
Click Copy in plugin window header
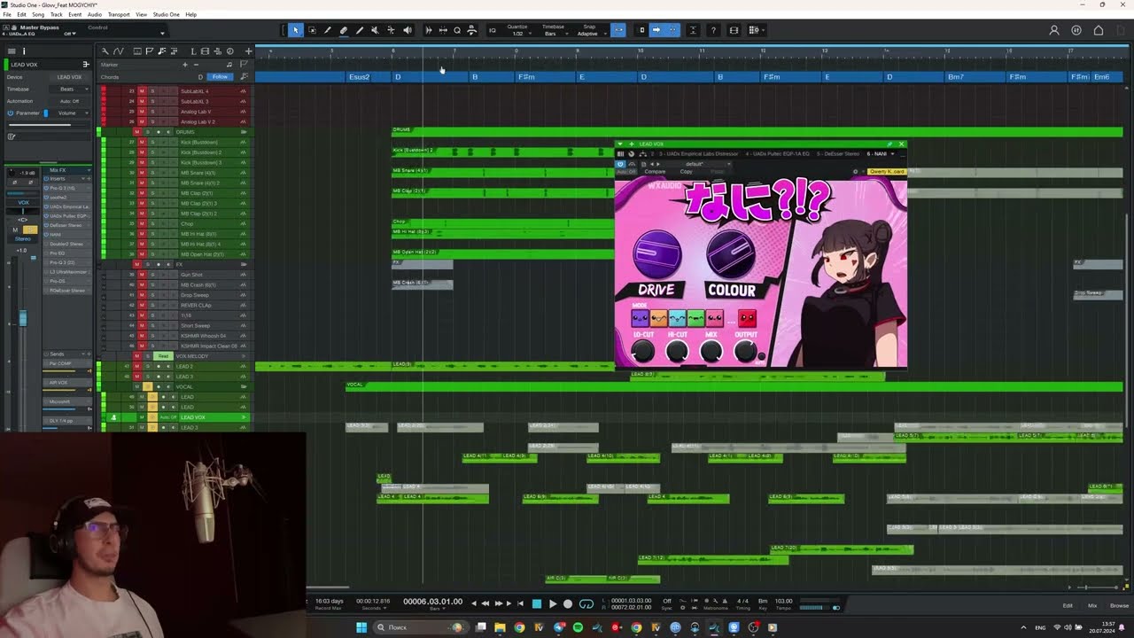coord(687,172)
